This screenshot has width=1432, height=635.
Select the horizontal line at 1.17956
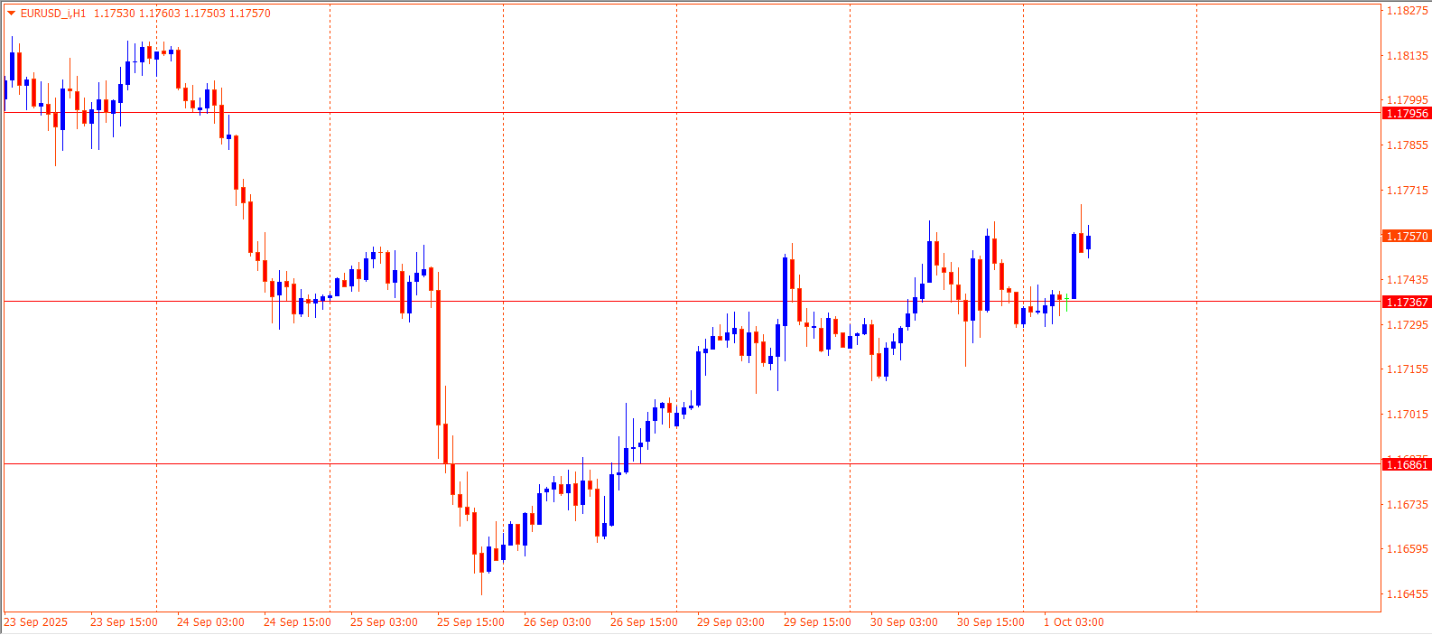632,113
